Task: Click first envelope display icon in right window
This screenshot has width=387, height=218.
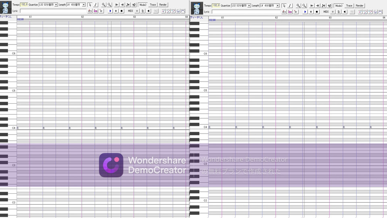Action: click(x=360, y=12)
